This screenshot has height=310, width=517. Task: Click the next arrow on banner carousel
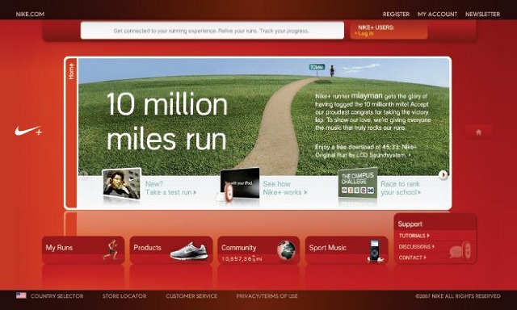[x=443, y=175]
